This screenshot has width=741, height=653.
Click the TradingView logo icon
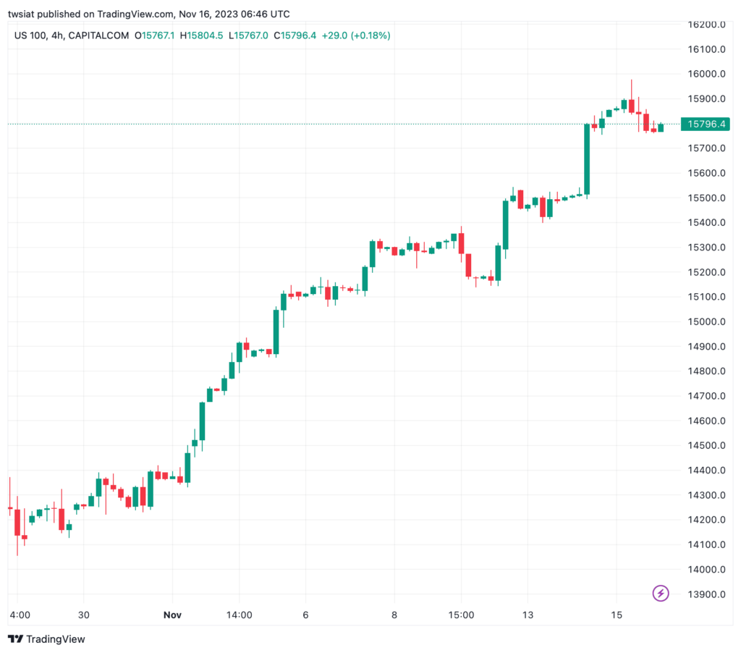[15, 639]
